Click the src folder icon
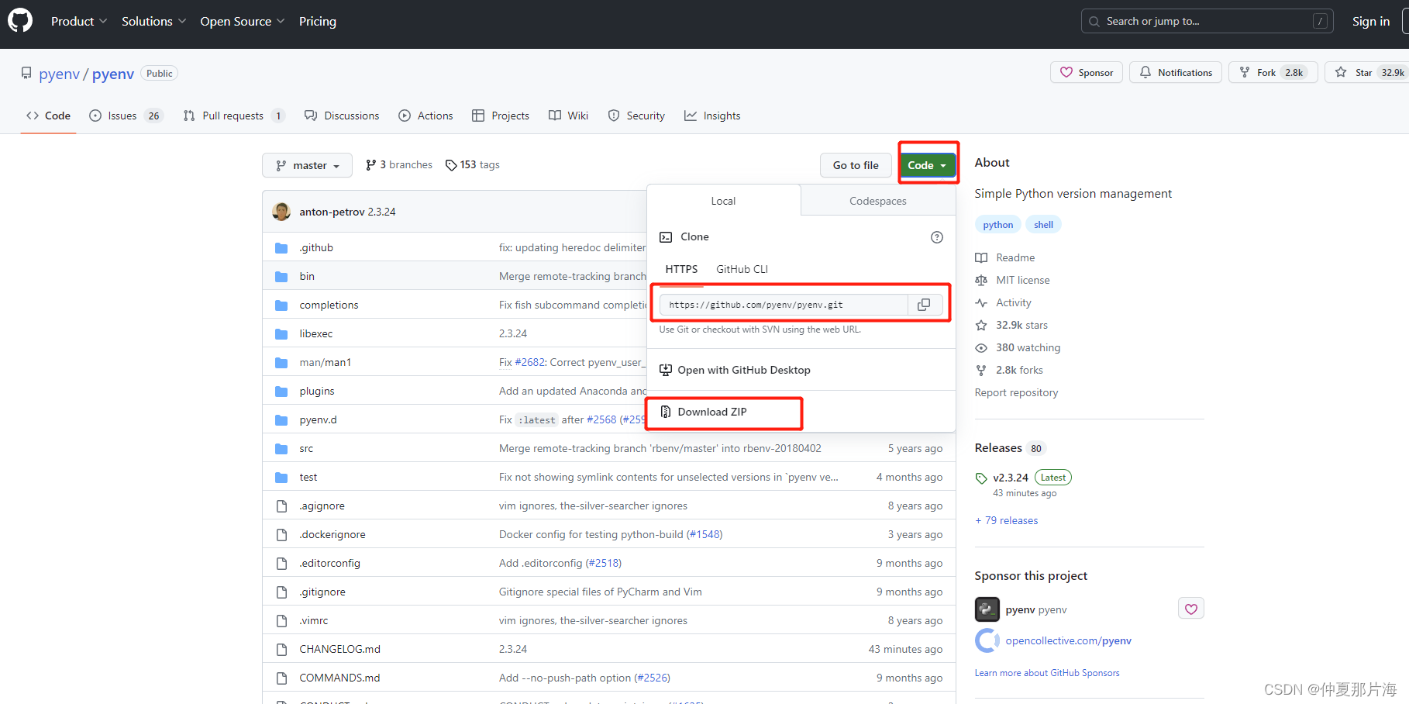The image size is (1409, 704). pos(281,449)
